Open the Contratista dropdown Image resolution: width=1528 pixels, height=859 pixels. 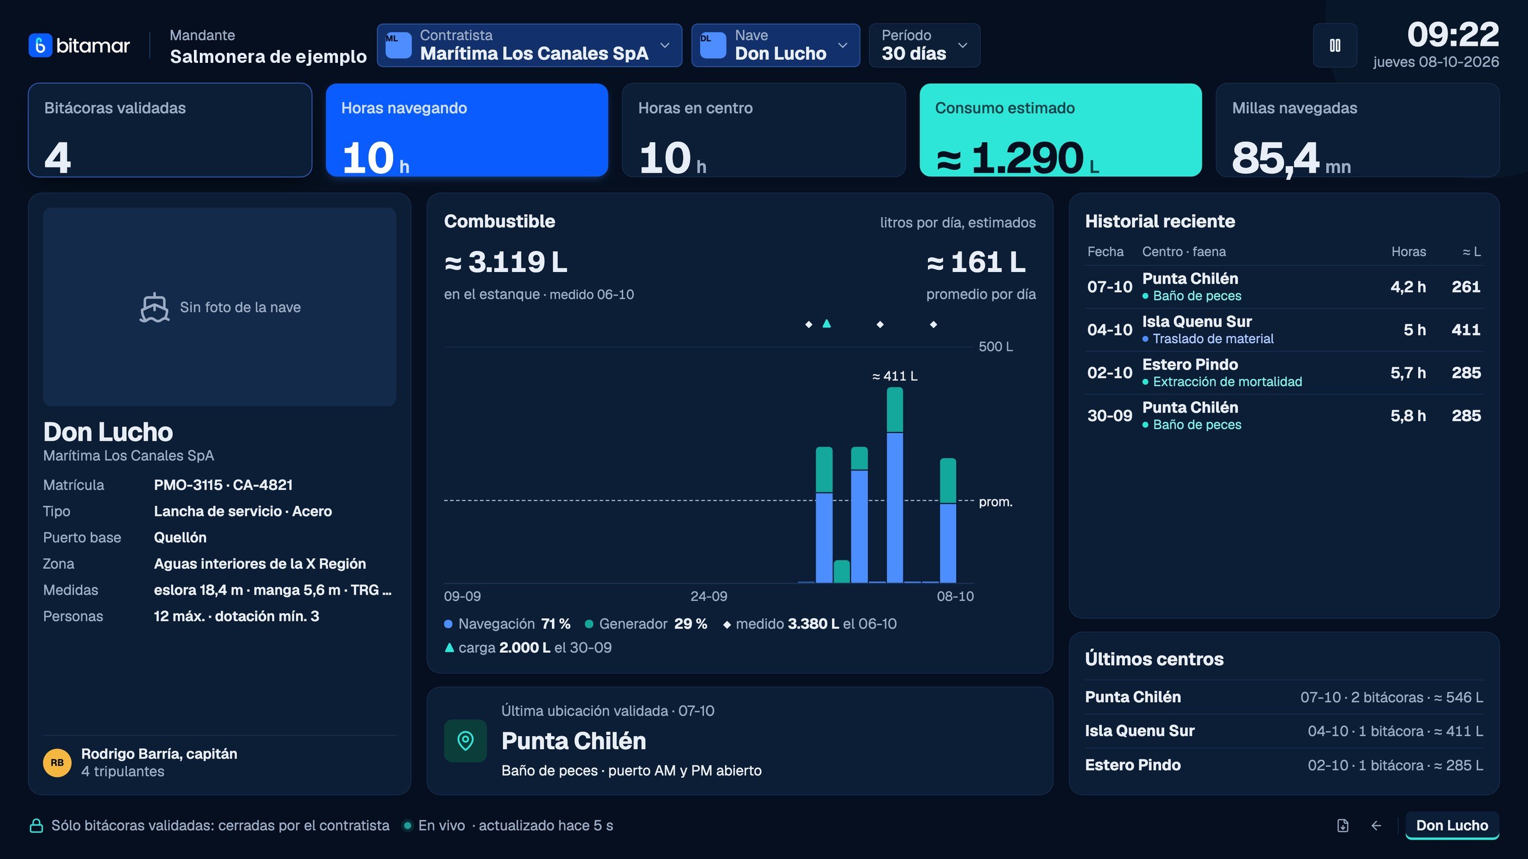click(x=529, y=46)
